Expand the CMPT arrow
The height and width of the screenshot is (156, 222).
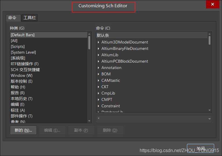point(99,100)
